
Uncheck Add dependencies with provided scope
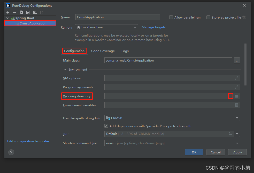click(106, 126)
